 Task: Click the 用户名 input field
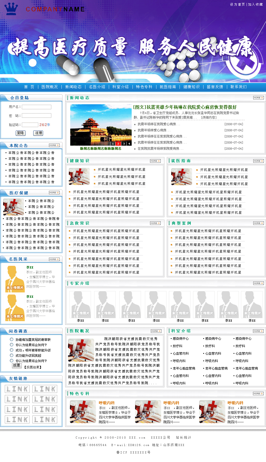(36, 107)
